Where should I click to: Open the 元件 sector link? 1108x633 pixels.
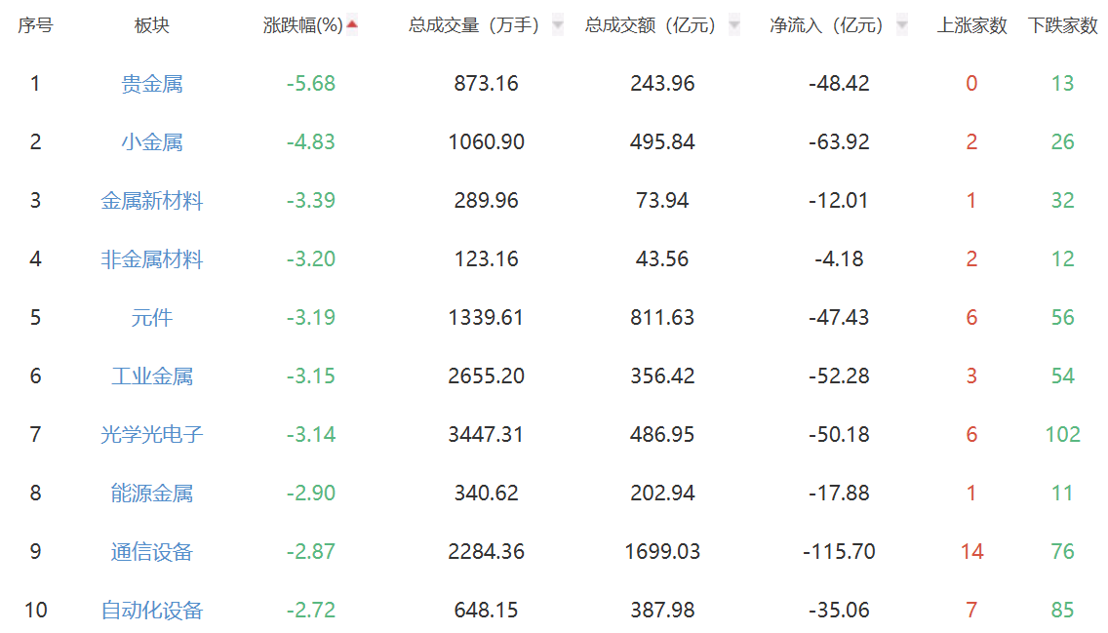pyautogui.click(x=152, y=318)
